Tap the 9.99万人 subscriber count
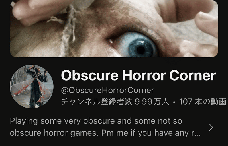 (x=152, y=102)
